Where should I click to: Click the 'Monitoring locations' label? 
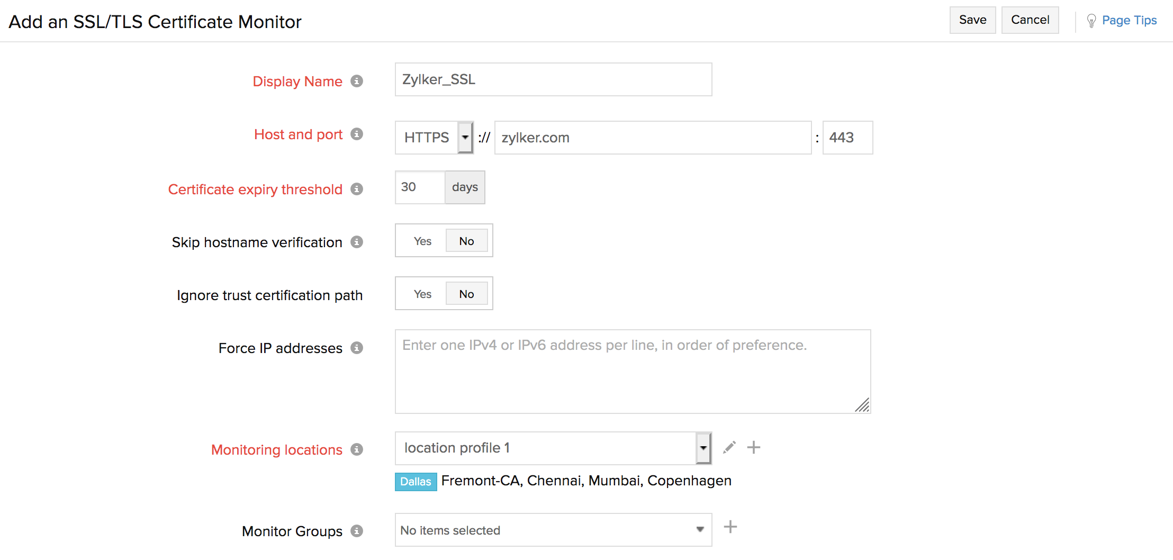(277, 450)
